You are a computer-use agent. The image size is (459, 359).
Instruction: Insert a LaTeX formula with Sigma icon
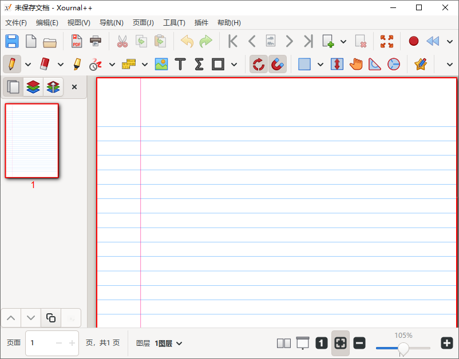(199, 64)
